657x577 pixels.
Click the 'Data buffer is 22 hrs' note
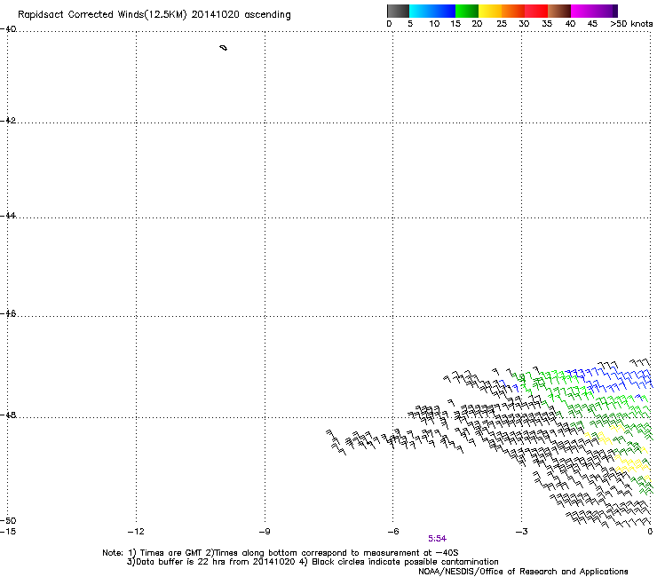pos(210,562)
